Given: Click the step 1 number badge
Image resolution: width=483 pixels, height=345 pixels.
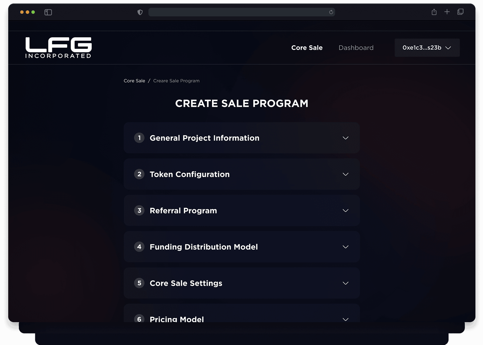Looking at the screenshot, I should click(139, 138).
